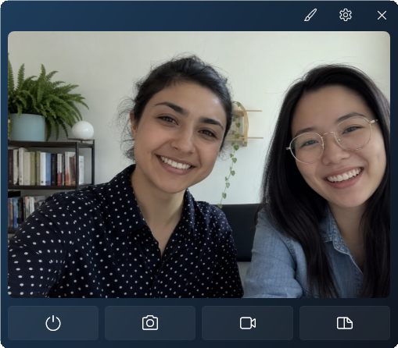Open the brush effects tool
The image size is (398, 348).
(x=310, y=15)
